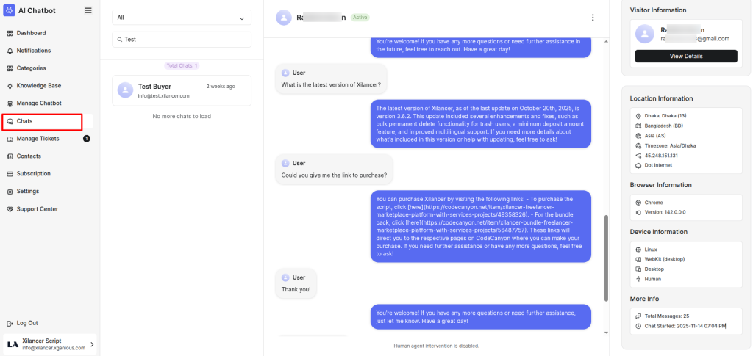Click the Manage Tickets badge counter

point(87,139)
